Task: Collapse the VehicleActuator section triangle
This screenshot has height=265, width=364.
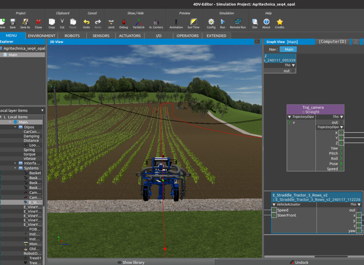Action: (274, 205)
